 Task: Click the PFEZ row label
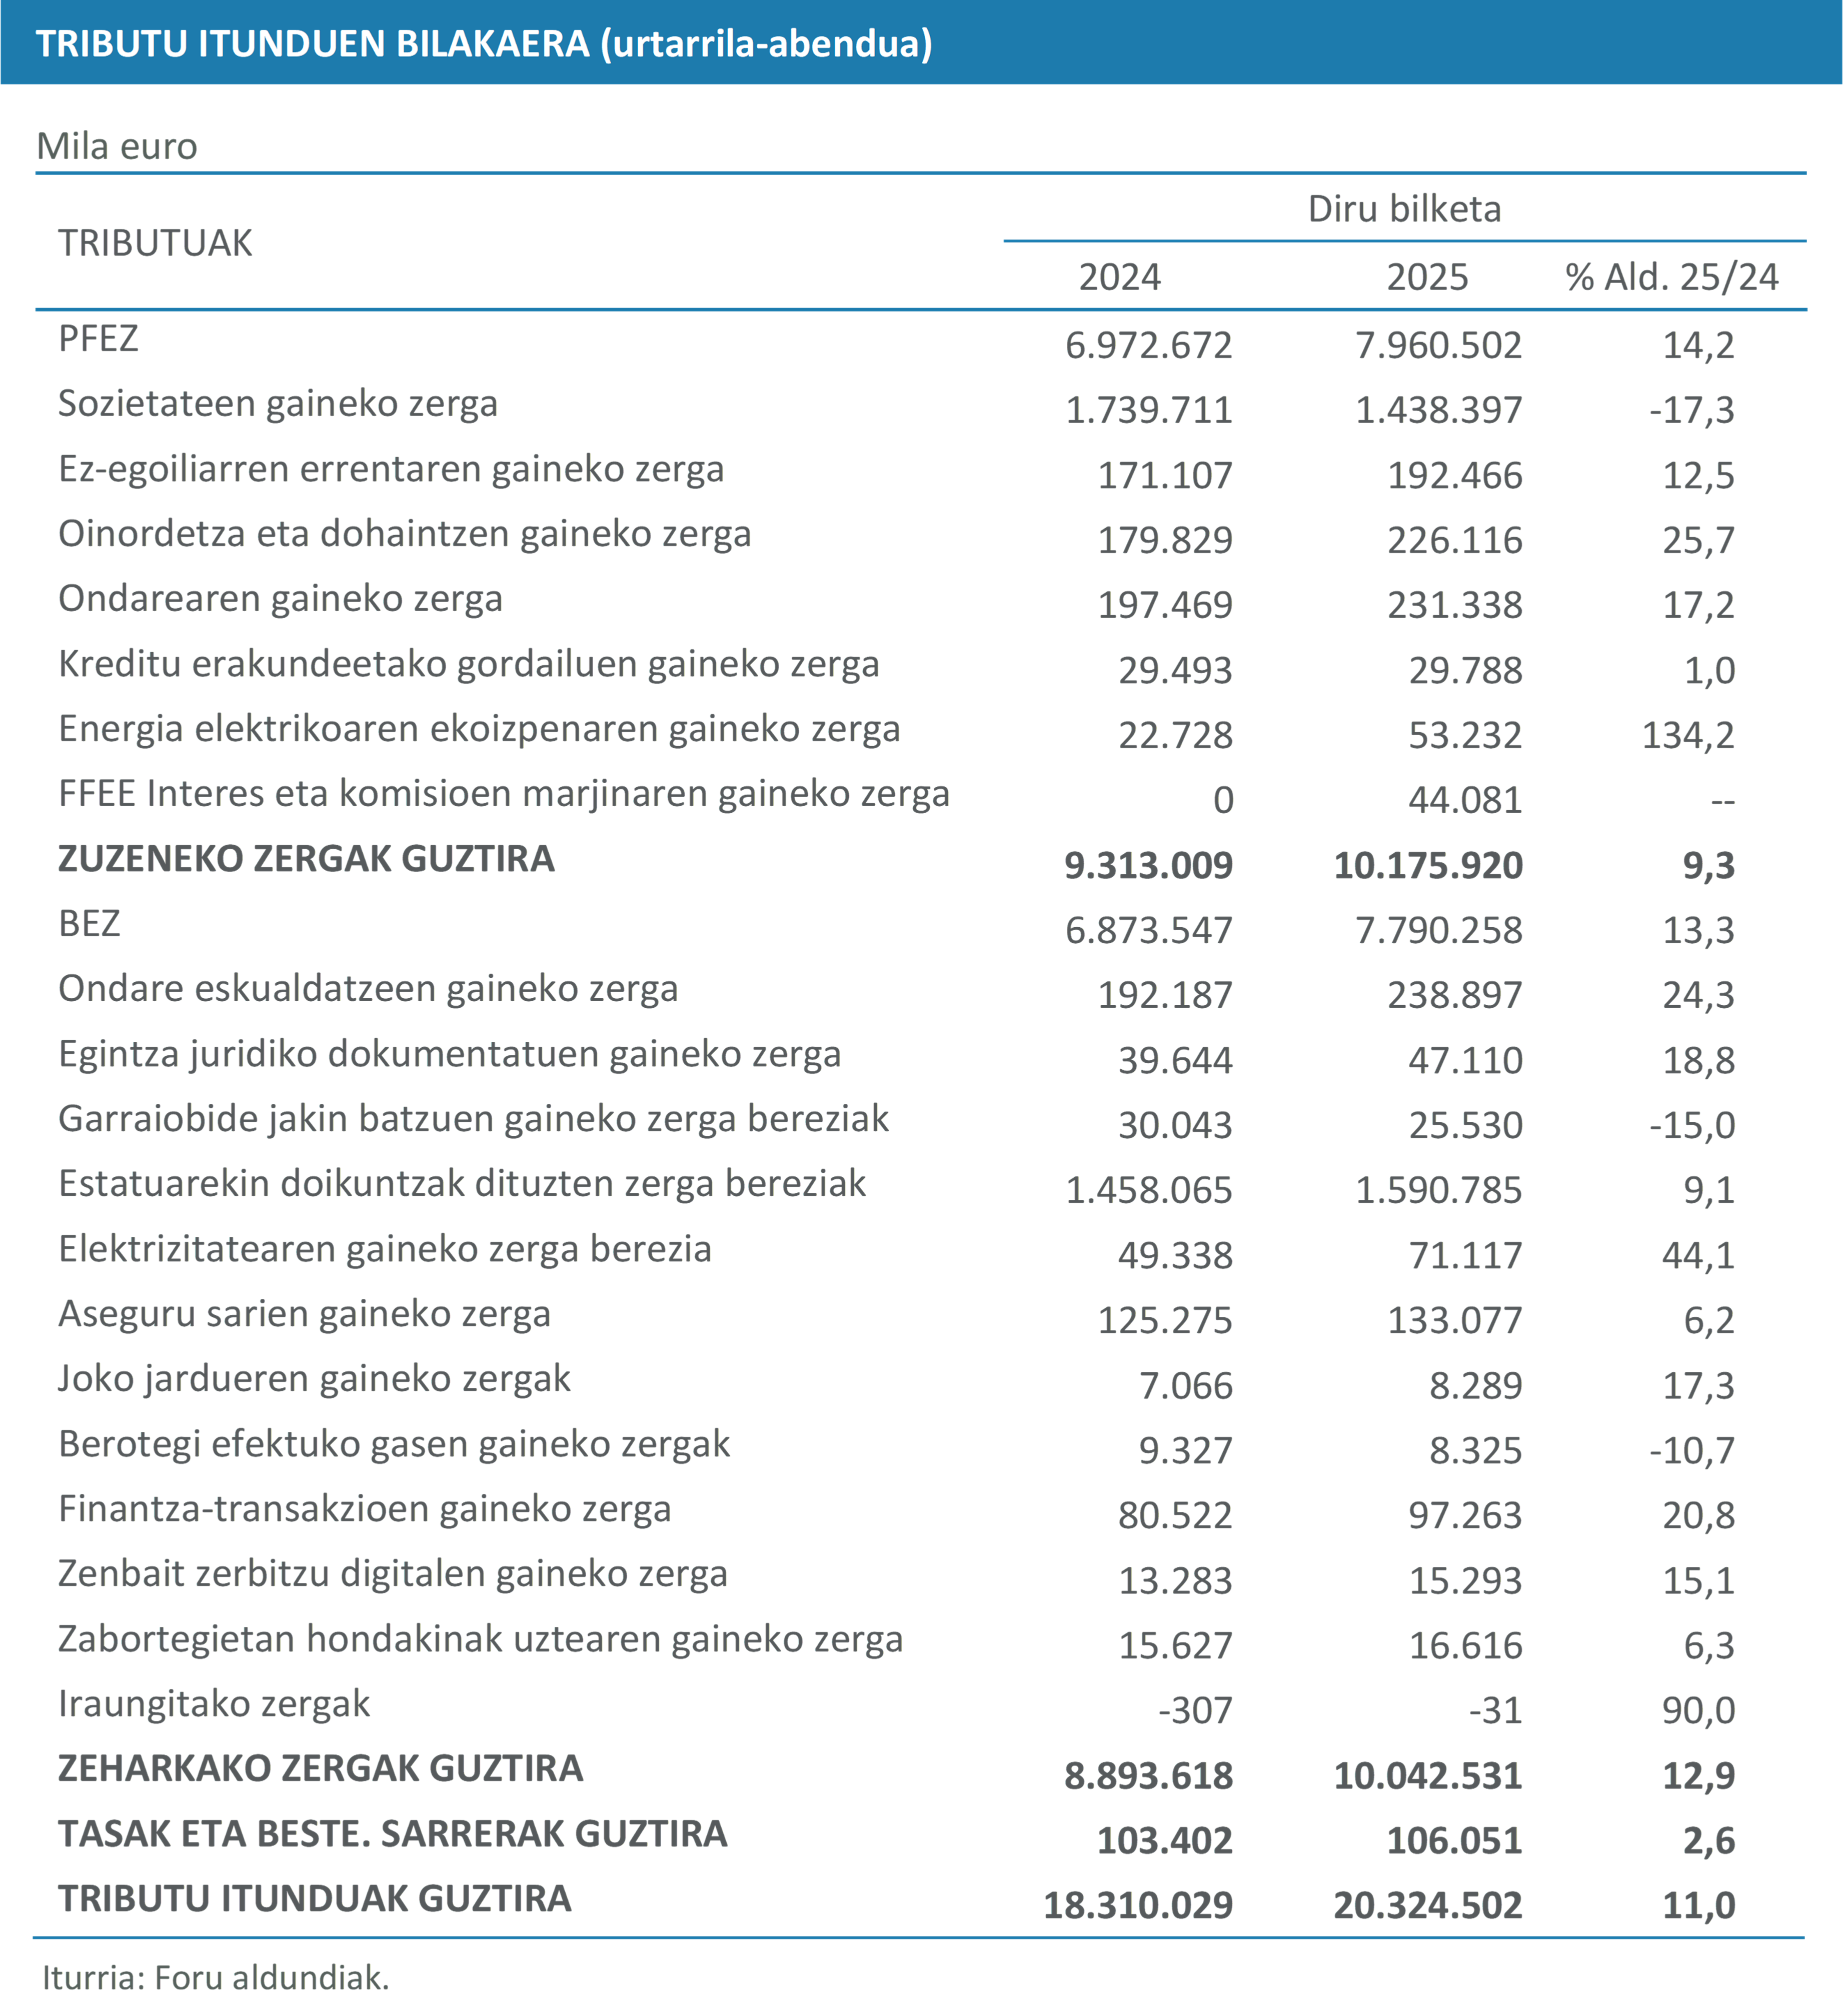[98, 339]
